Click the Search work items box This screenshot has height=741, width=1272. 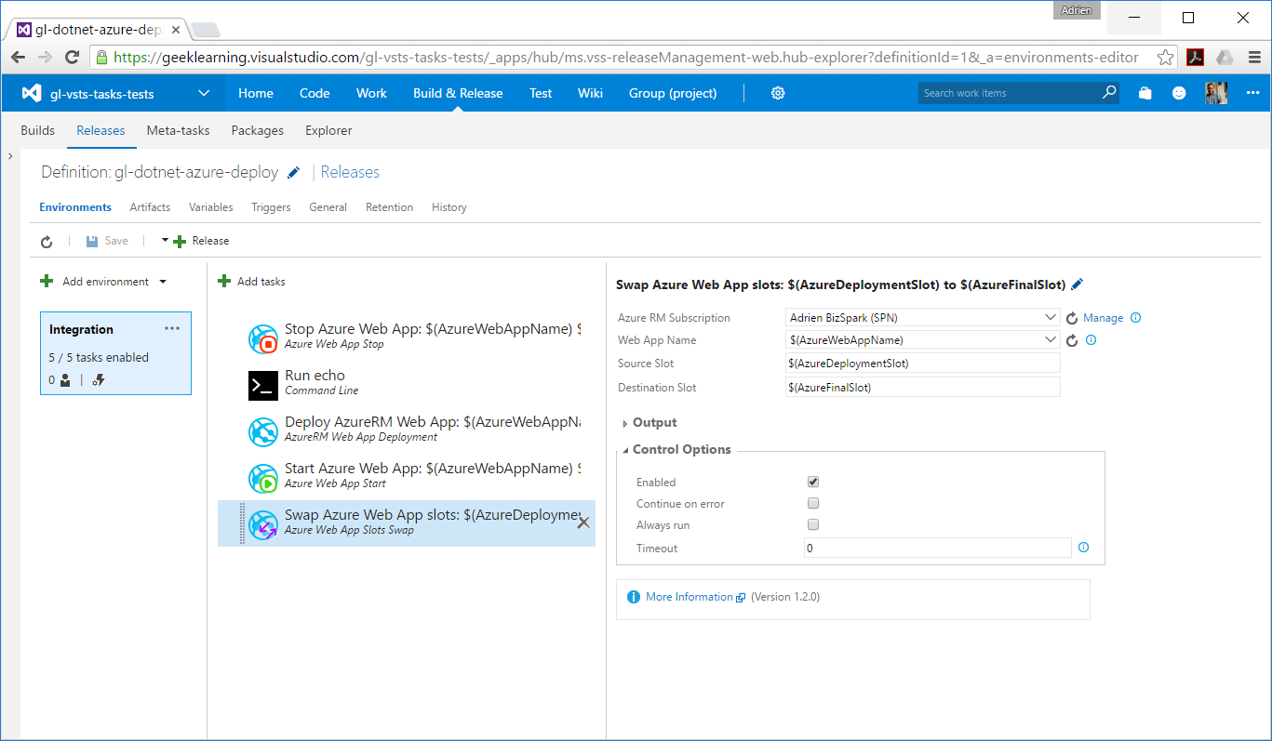pyautogui.click(x=1010, y=93)
